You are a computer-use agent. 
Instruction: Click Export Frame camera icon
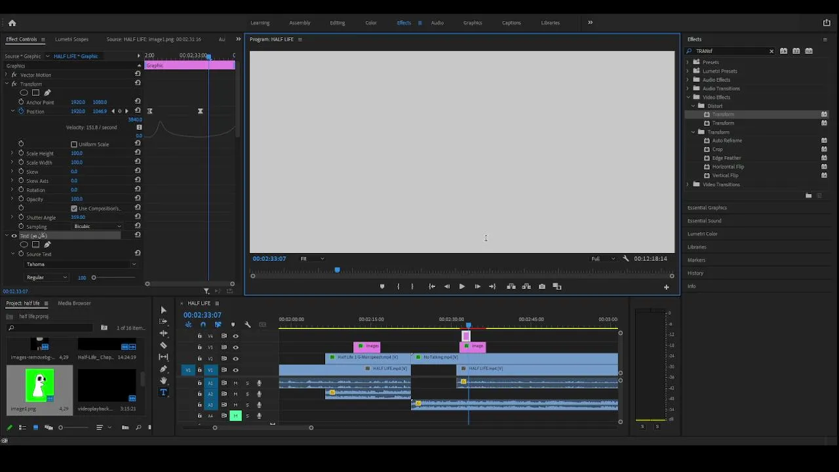tap(542, 286)
